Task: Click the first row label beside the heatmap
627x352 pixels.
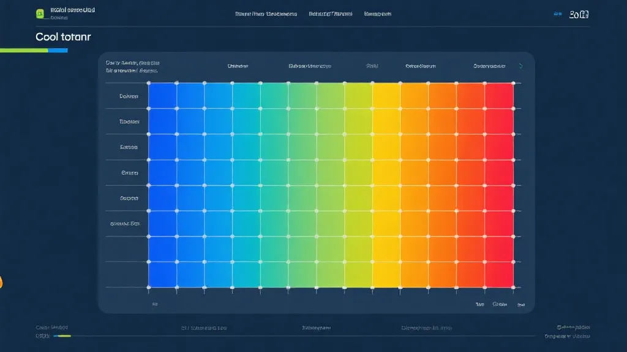Action: click(x=129, y=97)
